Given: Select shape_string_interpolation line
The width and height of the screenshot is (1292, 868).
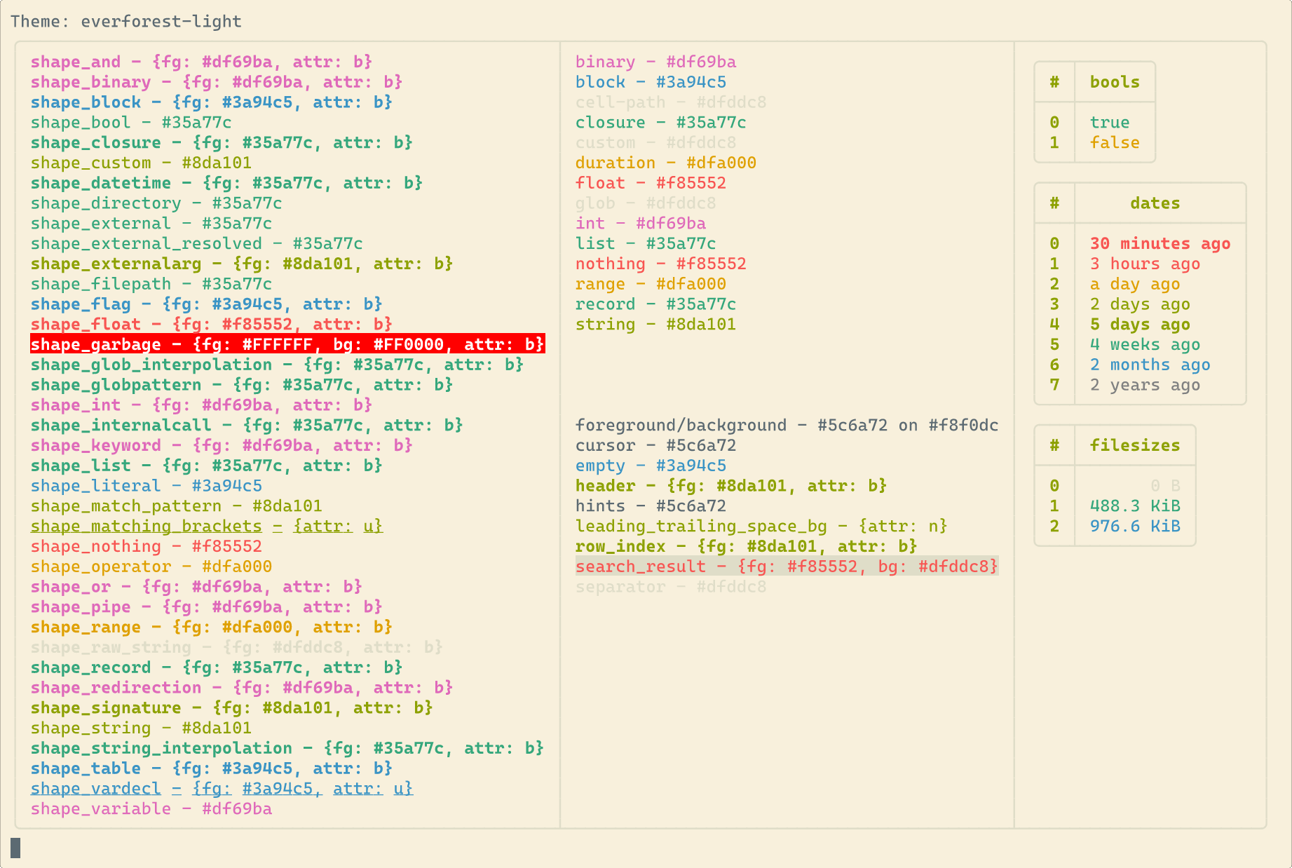Looking at the screenshot, I should 287,749.
